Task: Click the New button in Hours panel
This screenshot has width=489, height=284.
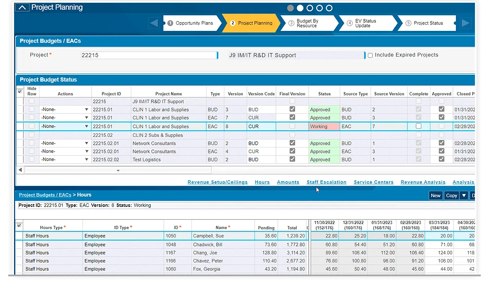Action: [435, 196]
